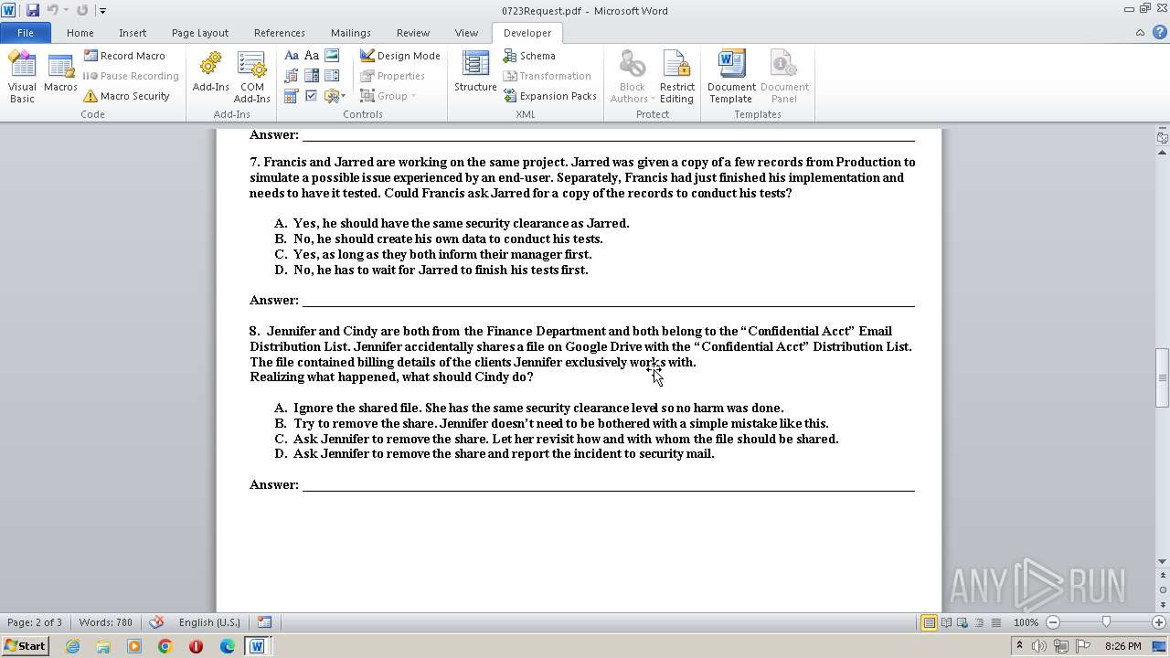Click the macro recording status bar icon
The width and height of the screenshot is (1170, 658).
tap(263, 622)
